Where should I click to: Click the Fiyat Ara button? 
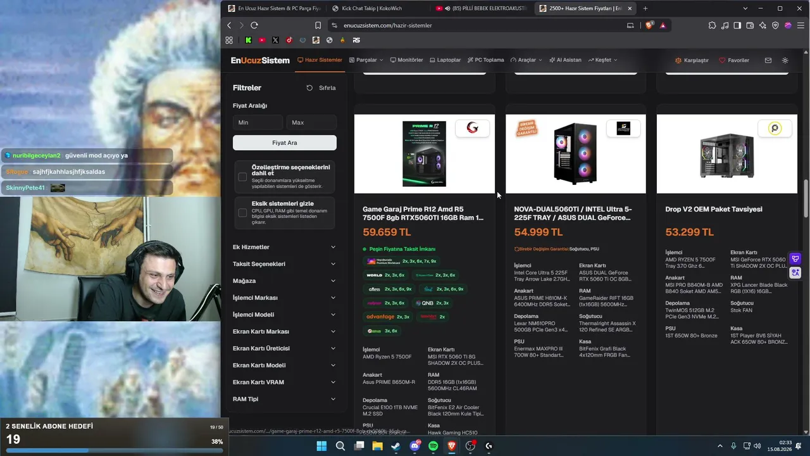coord(285,143)
